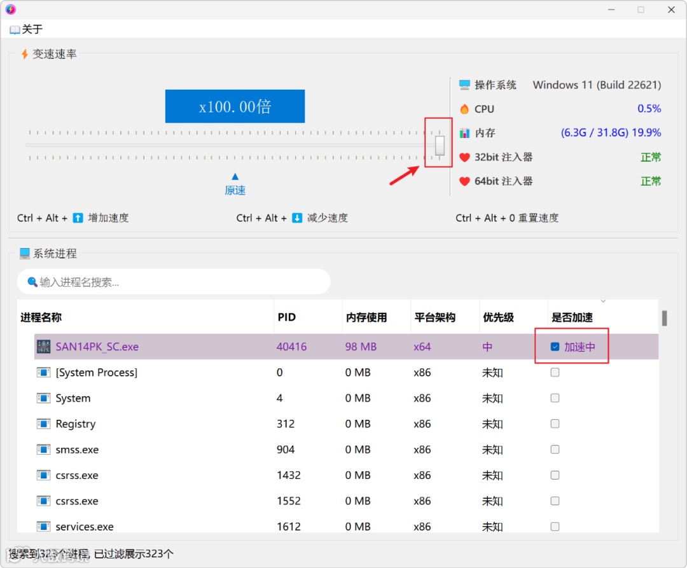Click the 原速 marker label
This screenshot has width=687, height=568.
tap(235, 191)
